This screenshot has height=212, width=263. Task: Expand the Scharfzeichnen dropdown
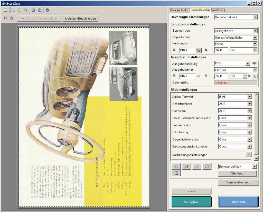click(x=235, y=104)
